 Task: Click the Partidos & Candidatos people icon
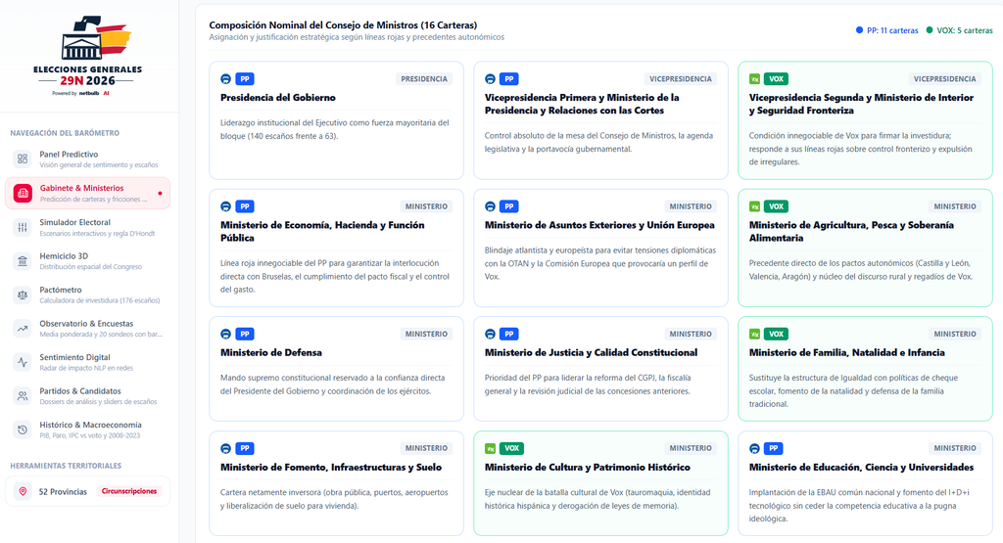coord(23,396)
